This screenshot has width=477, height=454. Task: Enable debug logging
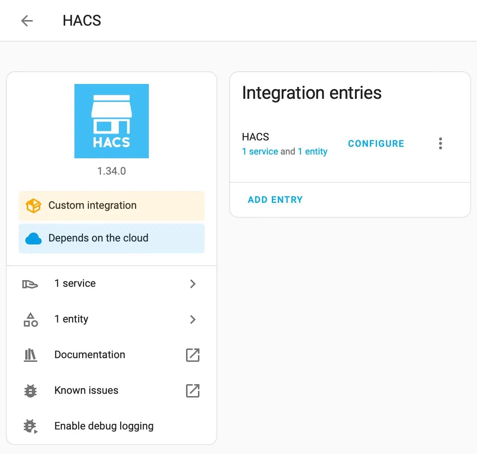click(104, 426)
